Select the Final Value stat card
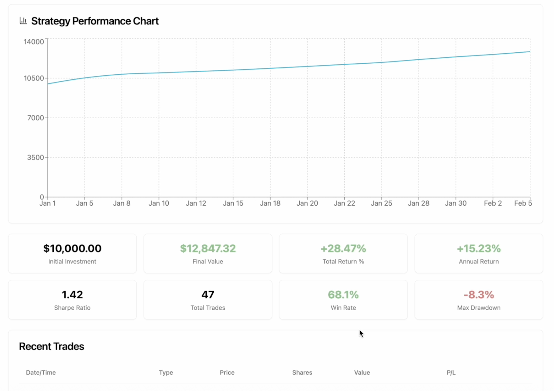The width and height of the screenshot is (554, 391). click(208, 253)
